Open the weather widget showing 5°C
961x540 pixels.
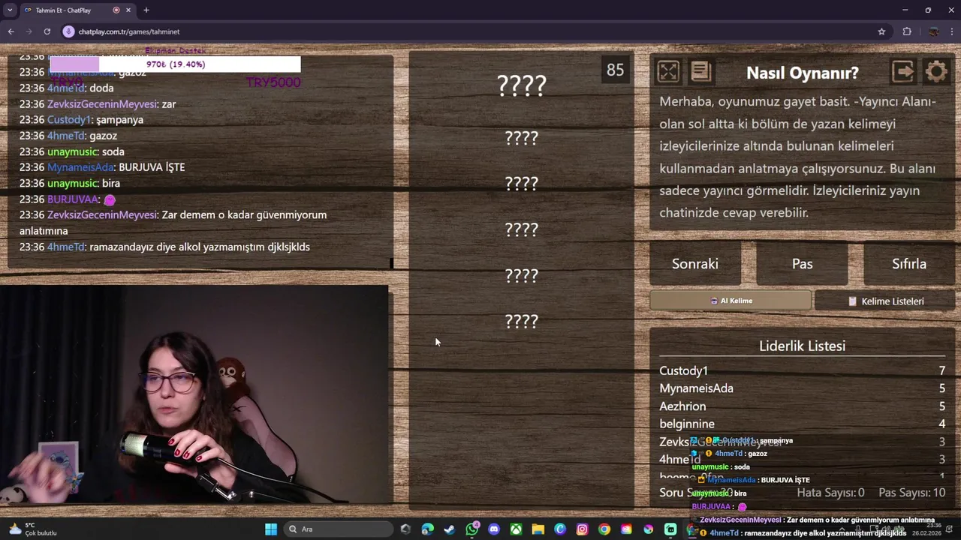click(33, 529)
